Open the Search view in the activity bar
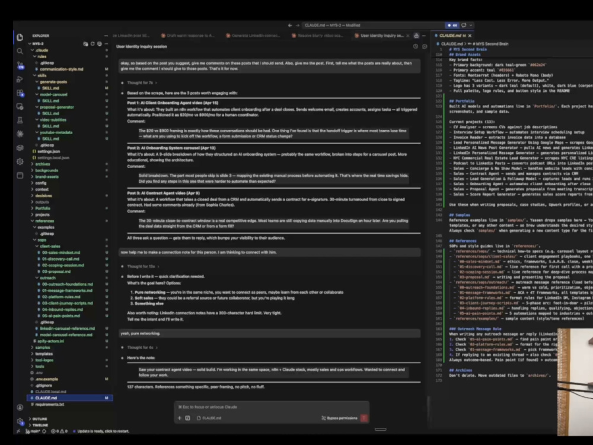Screen dimensions: 593x445 click(20, 51)
